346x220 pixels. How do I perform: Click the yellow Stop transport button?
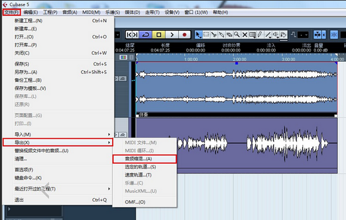[x=159, y=35]
